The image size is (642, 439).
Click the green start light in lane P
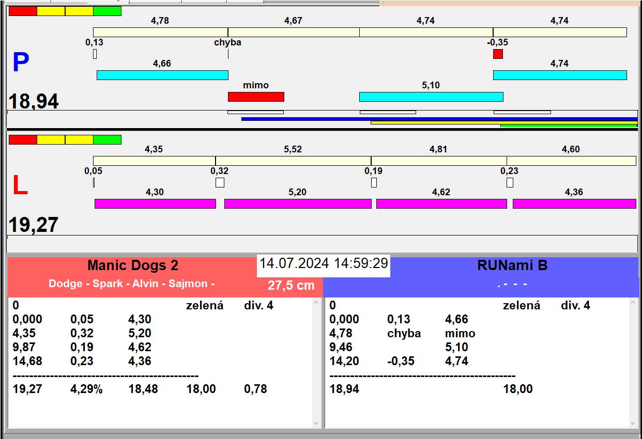(107, 11)
